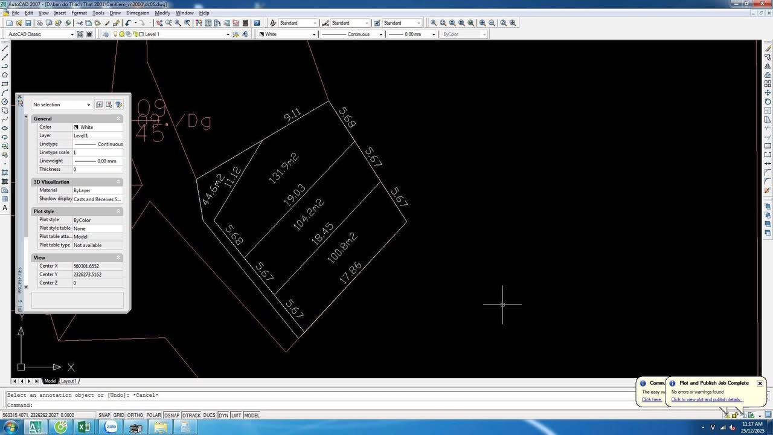Click to view plot and publish details

pyautogui.click(x=706, y=399)
